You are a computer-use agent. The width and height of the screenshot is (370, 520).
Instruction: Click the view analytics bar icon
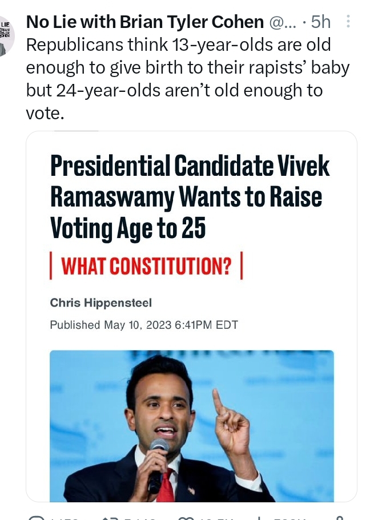click(x=259, y=518)
